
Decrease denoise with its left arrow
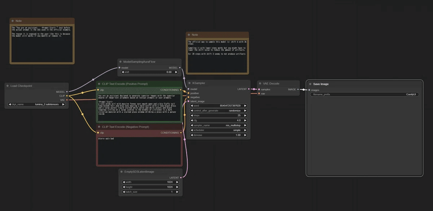192,135
